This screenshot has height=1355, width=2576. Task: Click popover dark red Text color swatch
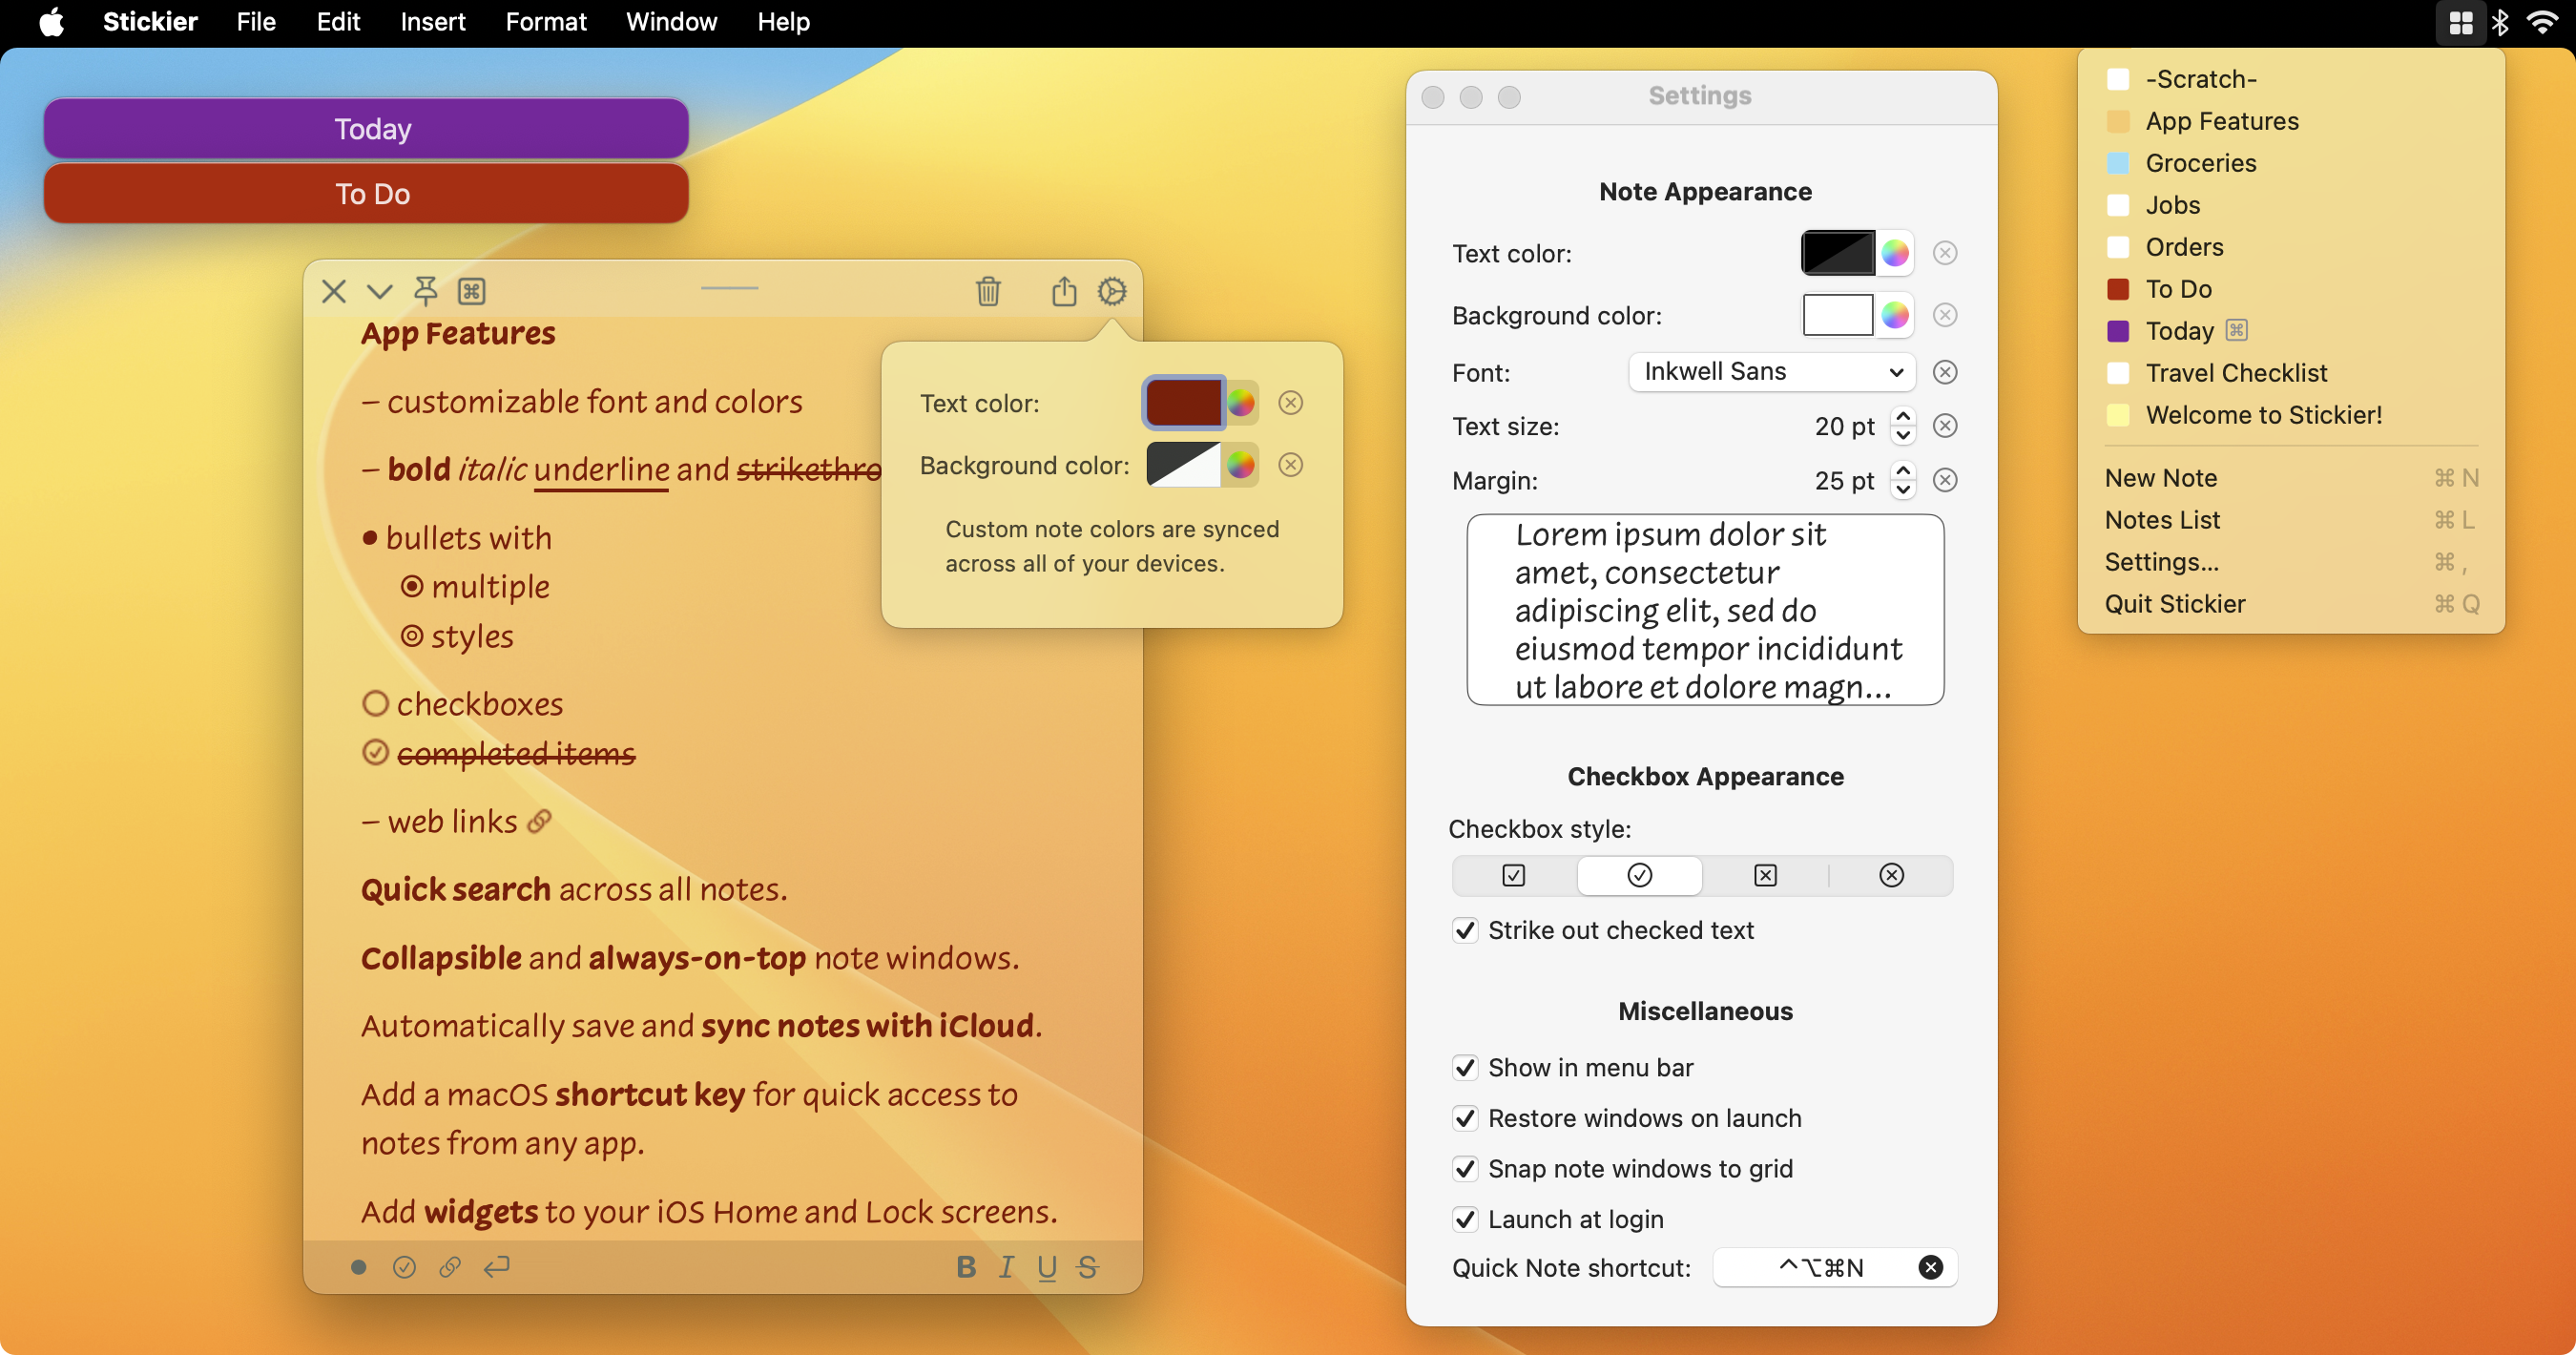click(x=1183, y=402)
